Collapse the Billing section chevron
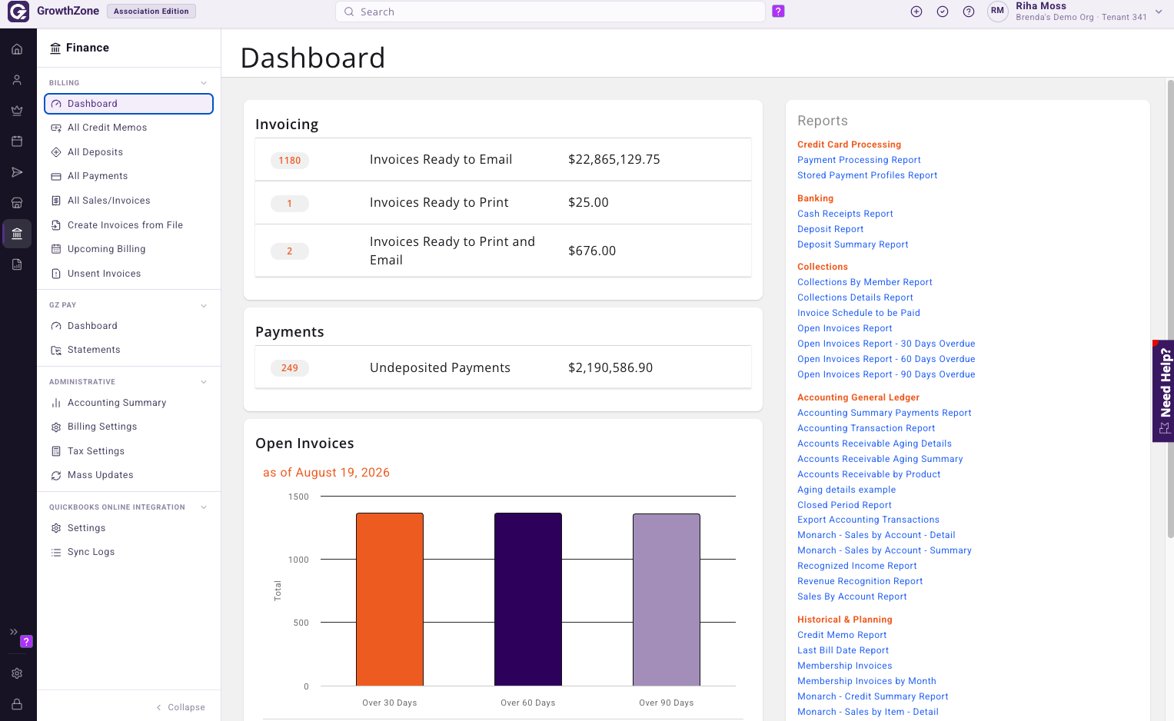 (204, 83)
